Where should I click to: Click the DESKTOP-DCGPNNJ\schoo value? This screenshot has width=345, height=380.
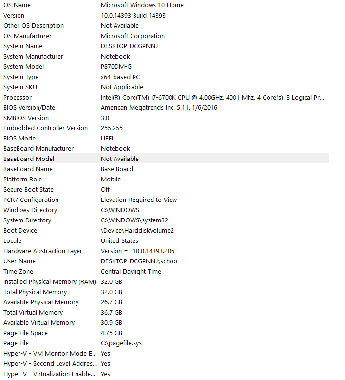(x=139, y=261)
